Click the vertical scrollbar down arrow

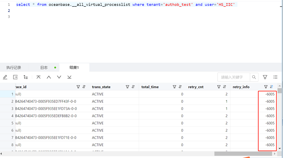(280, 149)
